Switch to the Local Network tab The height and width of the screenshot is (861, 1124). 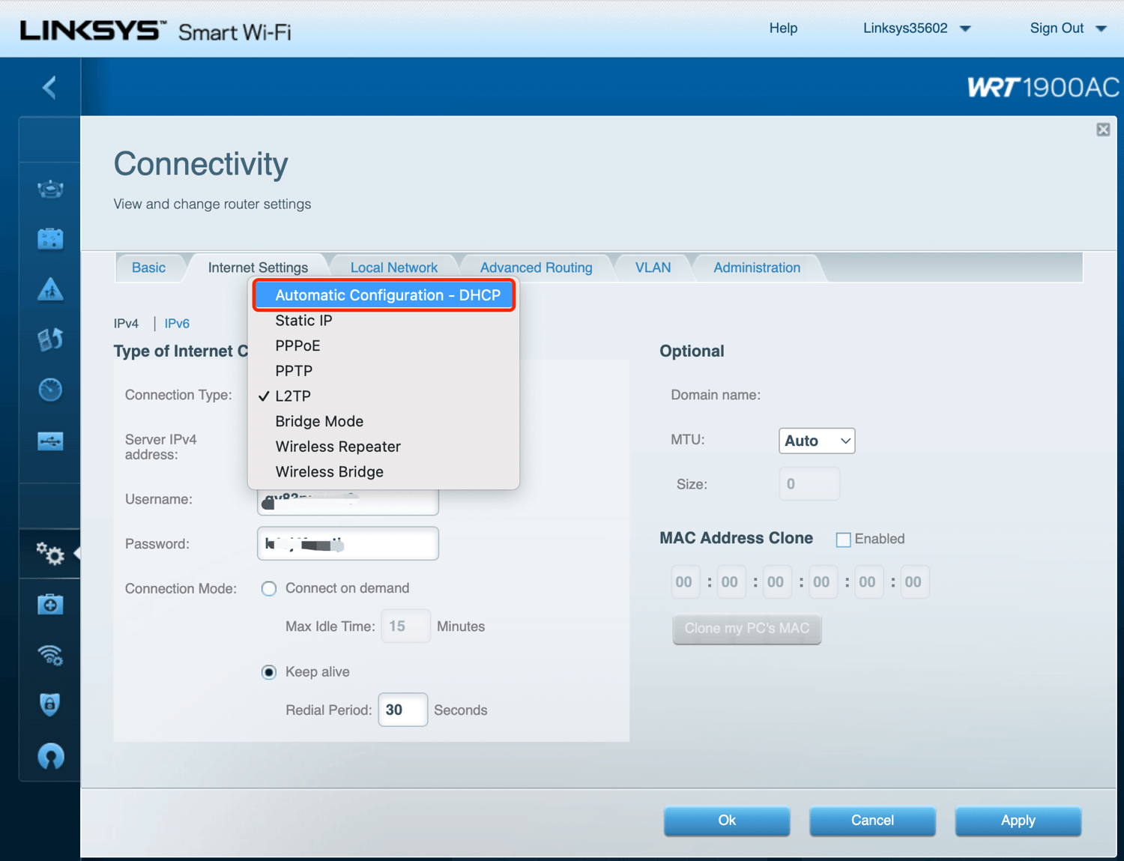click(x=393, y=268)
